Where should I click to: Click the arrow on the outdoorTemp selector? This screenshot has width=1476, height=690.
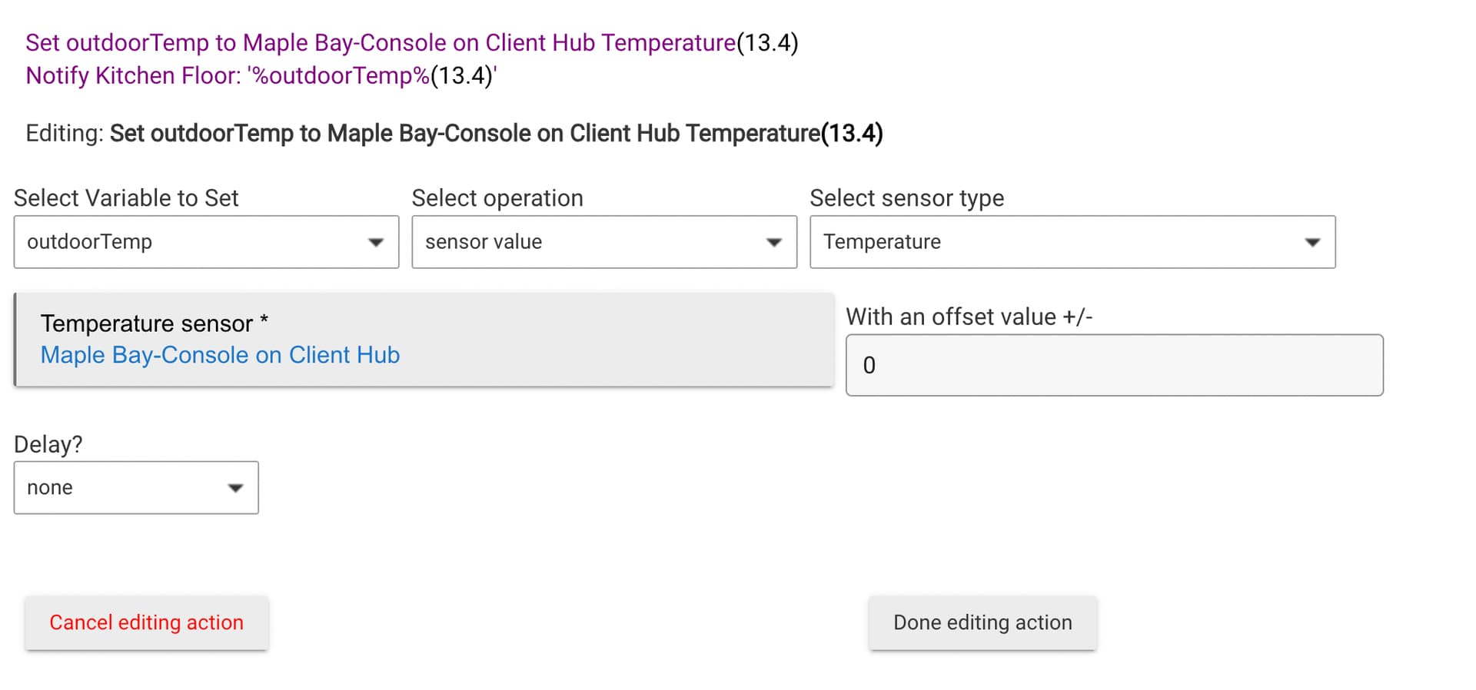[376, 243]
